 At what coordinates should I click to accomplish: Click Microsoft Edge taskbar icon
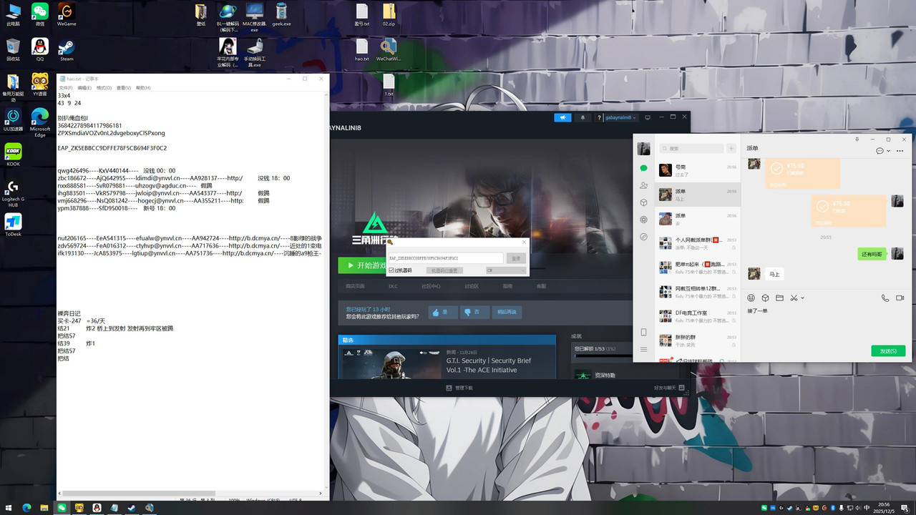26,508
